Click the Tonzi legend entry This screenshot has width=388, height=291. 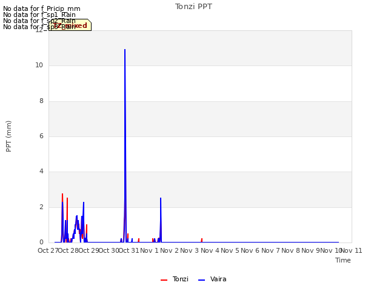click(175, 279)
